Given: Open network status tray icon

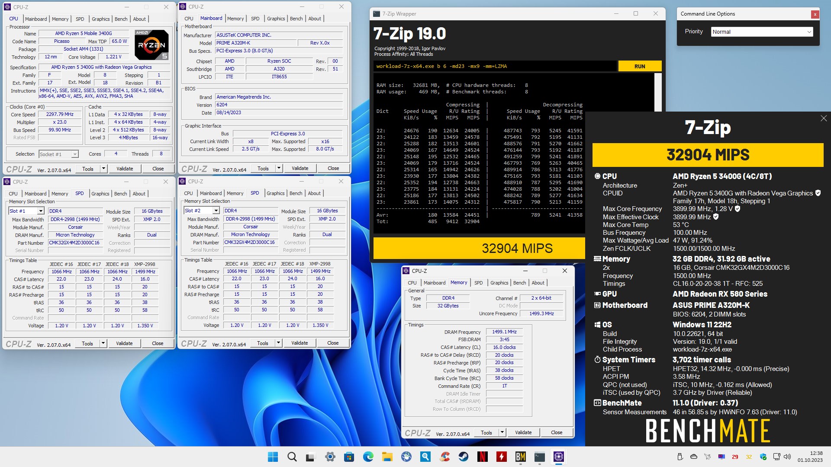Looking at the screenshot, I should click(776, 457).
